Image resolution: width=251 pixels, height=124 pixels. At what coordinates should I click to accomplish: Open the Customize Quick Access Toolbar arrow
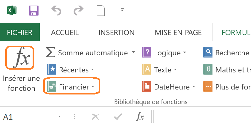122,10
